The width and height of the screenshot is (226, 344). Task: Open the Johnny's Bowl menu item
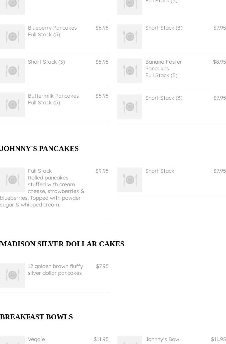pos(163,339)
